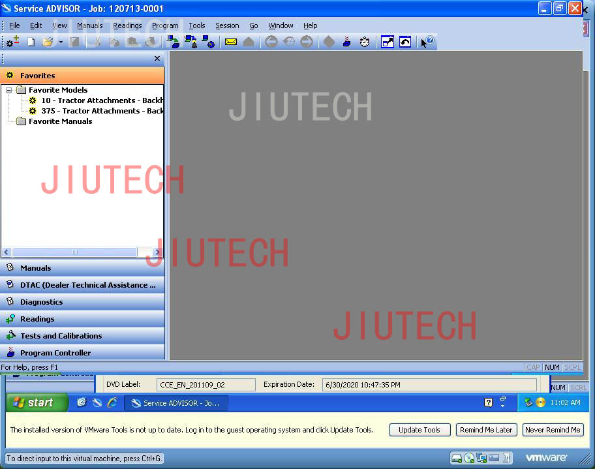The image size is (595, 469).
Task: Click the Never Remind Me button
Action: (x=553, y=430)
